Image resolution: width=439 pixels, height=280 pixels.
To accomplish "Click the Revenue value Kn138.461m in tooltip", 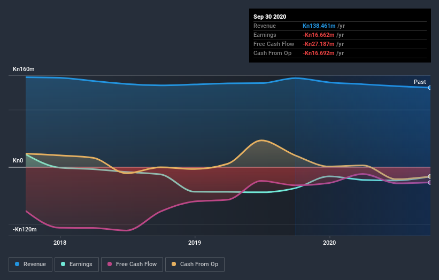I will click(x=319, y=26).
